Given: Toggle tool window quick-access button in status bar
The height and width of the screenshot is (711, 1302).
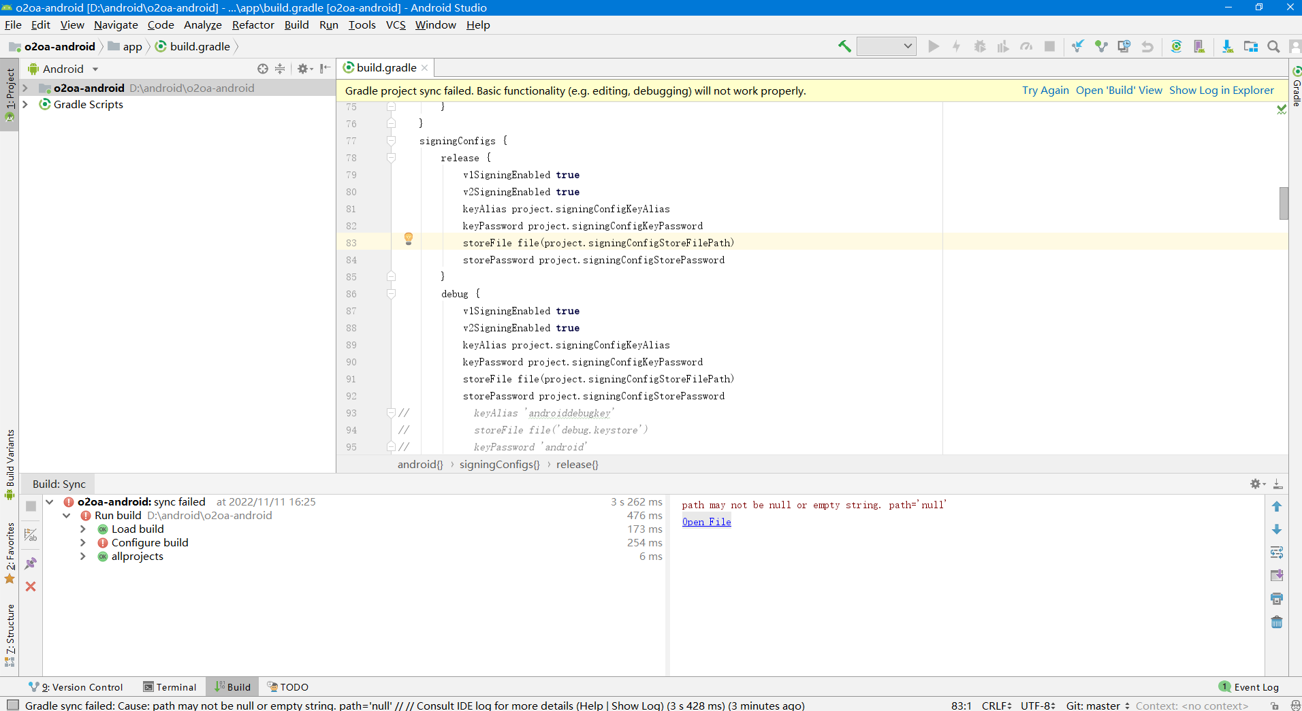Looking at the screenshot, I should coord(12,706).
